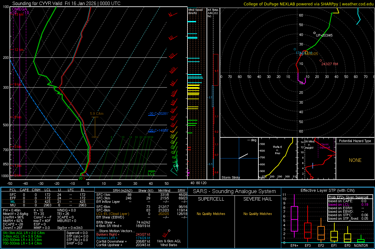Click the magenta OMEGA label
This screenshot has width=375, height=249.
coord(19,9)
